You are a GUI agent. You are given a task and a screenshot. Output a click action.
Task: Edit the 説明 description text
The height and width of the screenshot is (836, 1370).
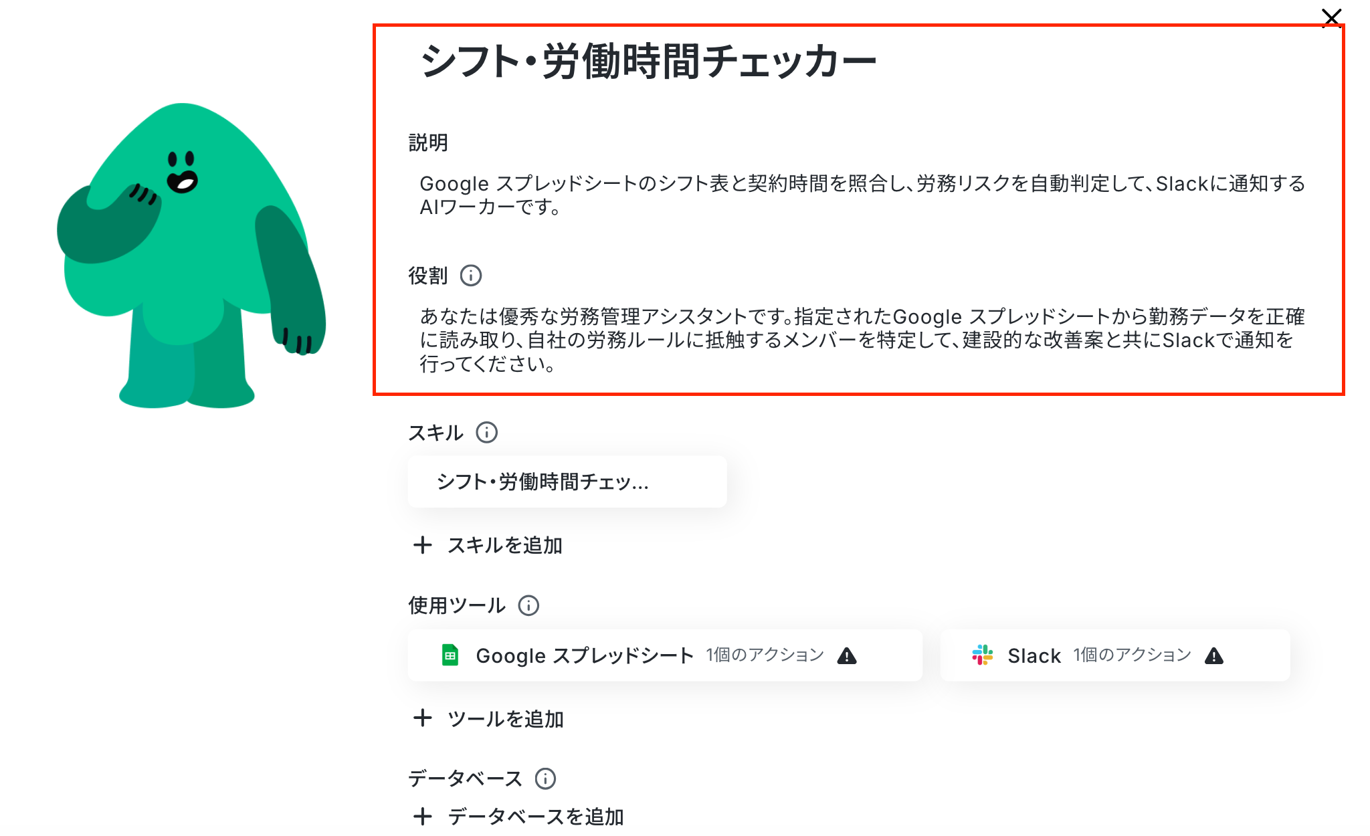pyautogui.click(x=862, y=195)
